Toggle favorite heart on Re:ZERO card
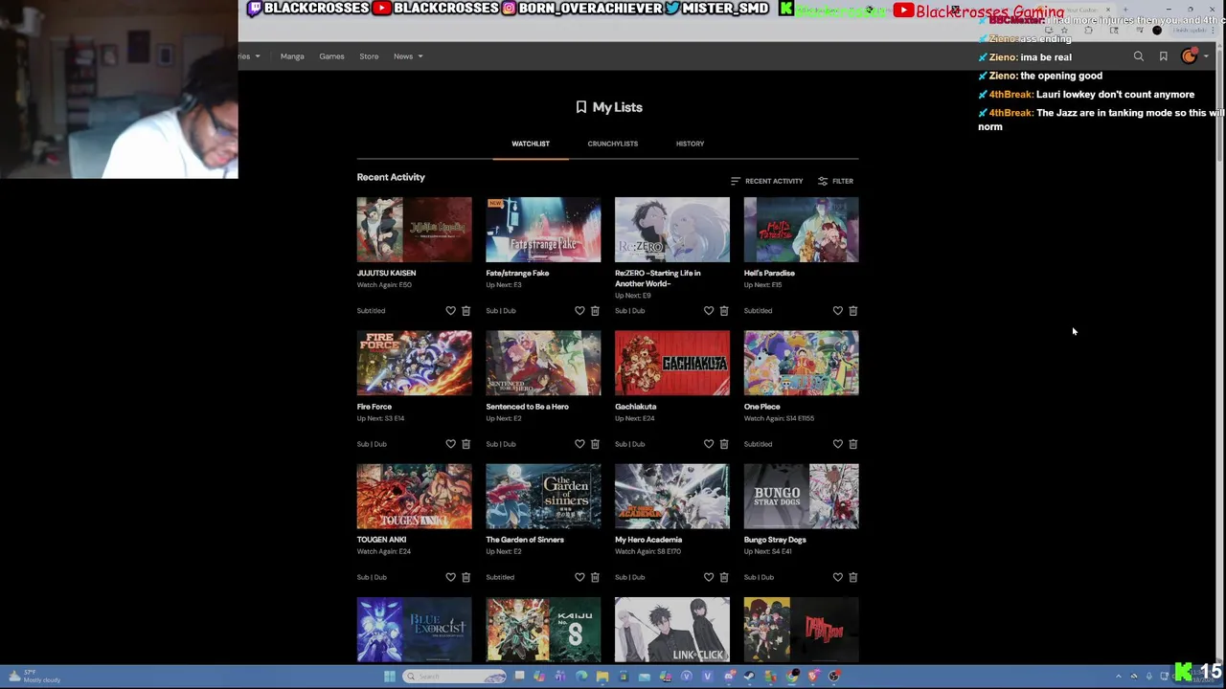 [709, 311]
